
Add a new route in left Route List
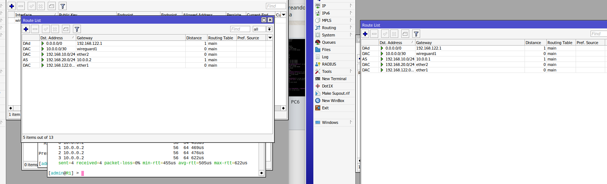pyautogui.click(x=26, y=29)
